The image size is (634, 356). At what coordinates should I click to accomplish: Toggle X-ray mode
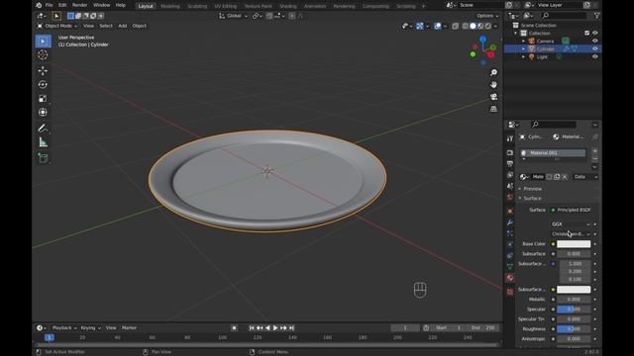[456, 26]
